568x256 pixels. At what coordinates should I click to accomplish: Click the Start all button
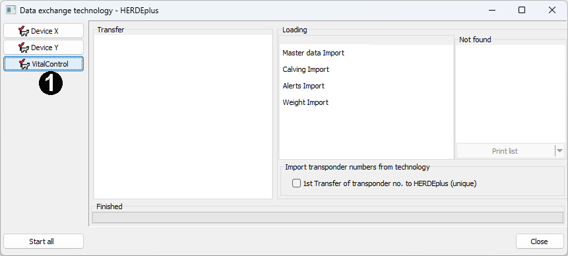point(44,241)
